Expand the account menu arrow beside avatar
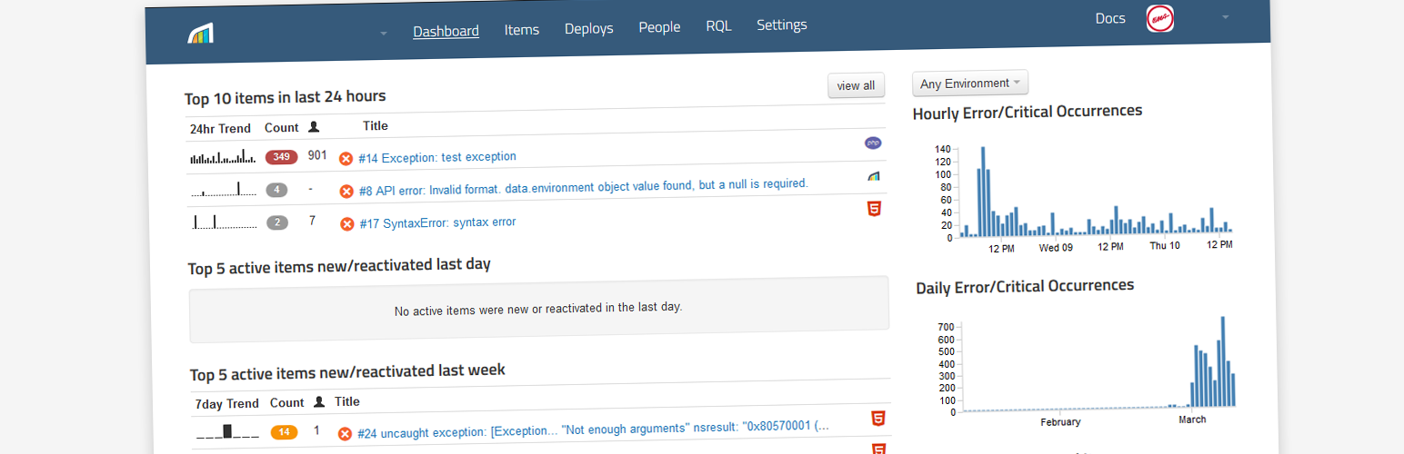The width and height of the screenshot is (1404, 454). click(1224, 17)
